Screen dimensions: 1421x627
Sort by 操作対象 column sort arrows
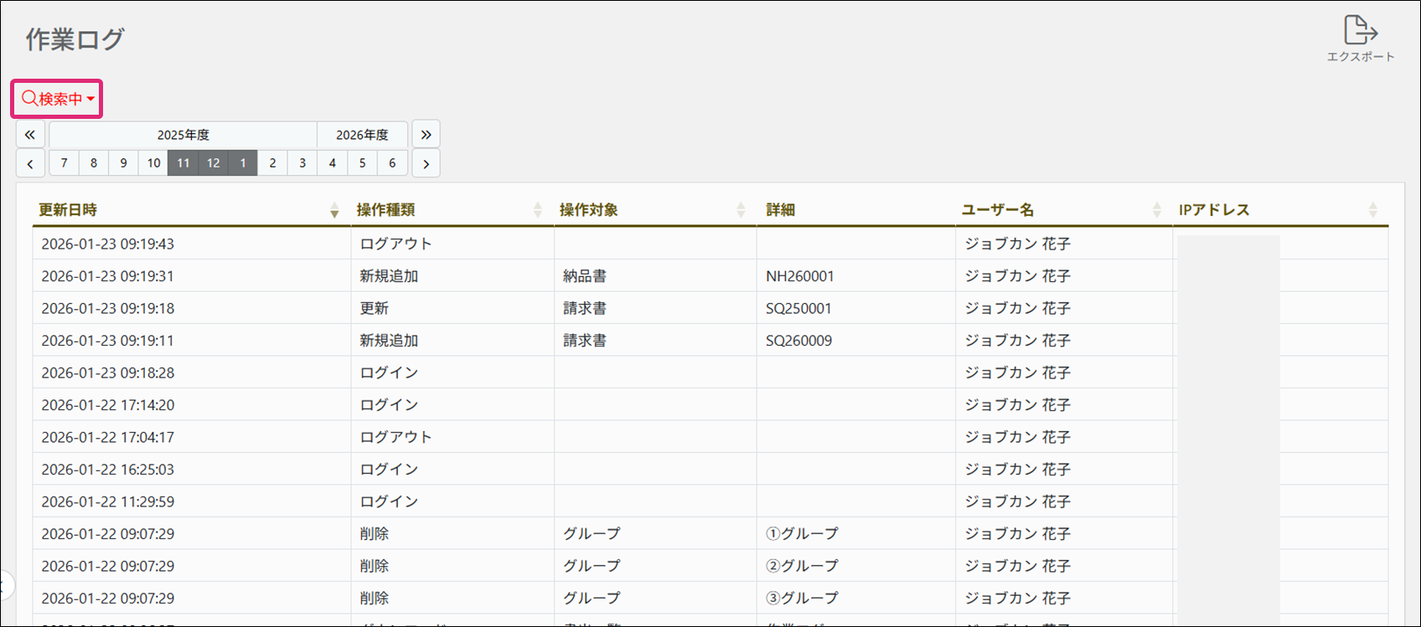tap(740, 210)
